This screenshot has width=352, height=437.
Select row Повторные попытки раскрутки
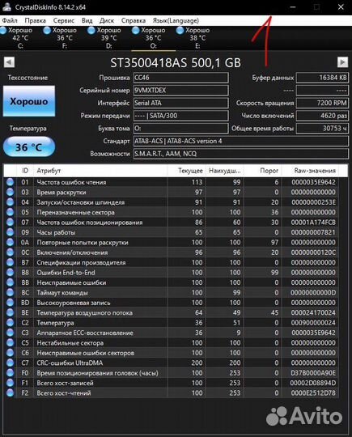172,243
